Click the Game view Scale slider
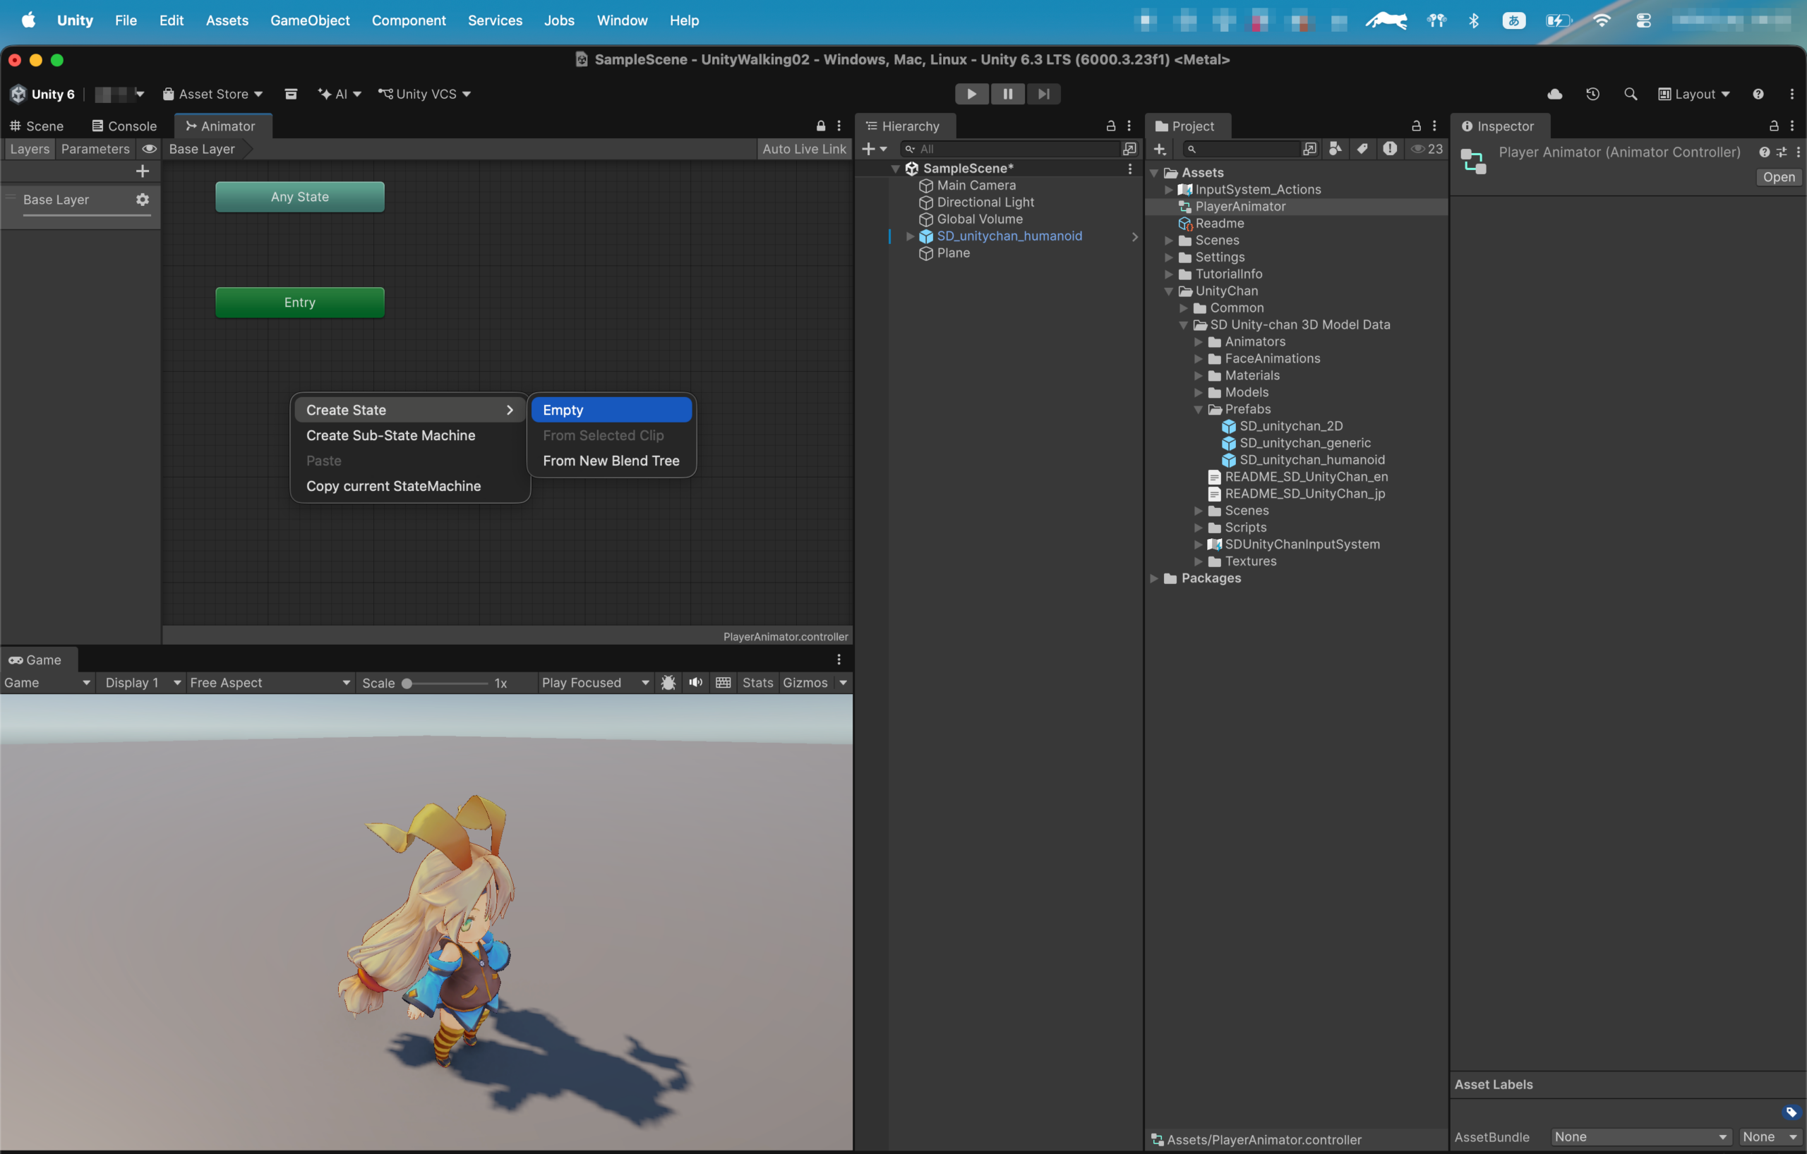The height and width of the screenshot is (1154, 1807). click(x=447, y=682)
